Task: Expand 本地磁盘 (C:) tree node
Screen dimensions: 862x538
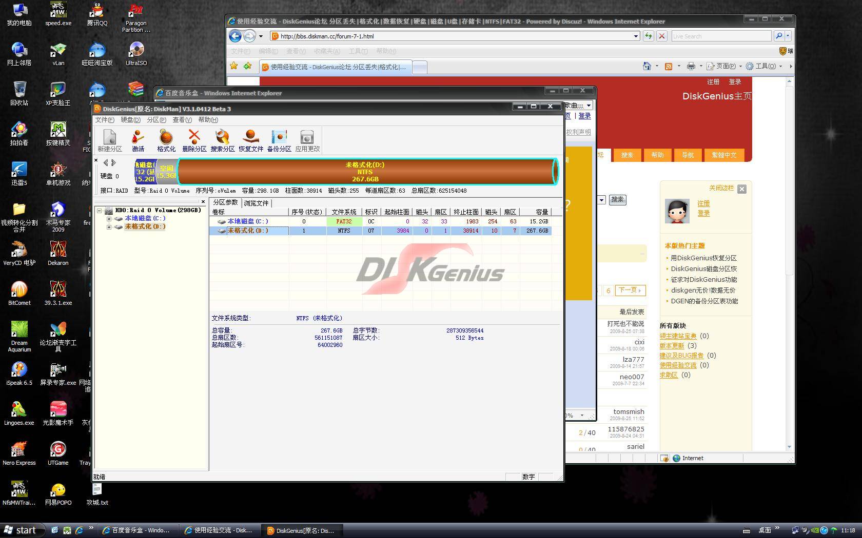Action: 109,218
